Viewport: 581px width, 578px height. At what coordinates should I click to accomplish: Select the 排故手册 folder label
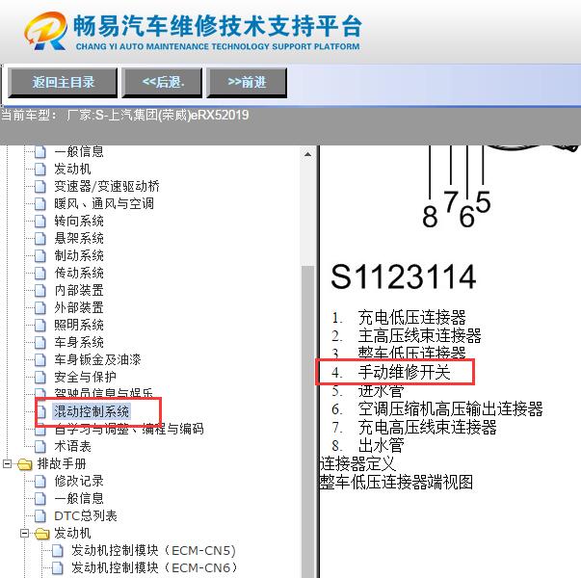[62, 464]
